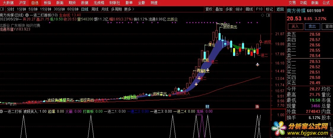Toggle the right info panel layout icon
This screenshot has height=138, width=333.
[268, 15]
